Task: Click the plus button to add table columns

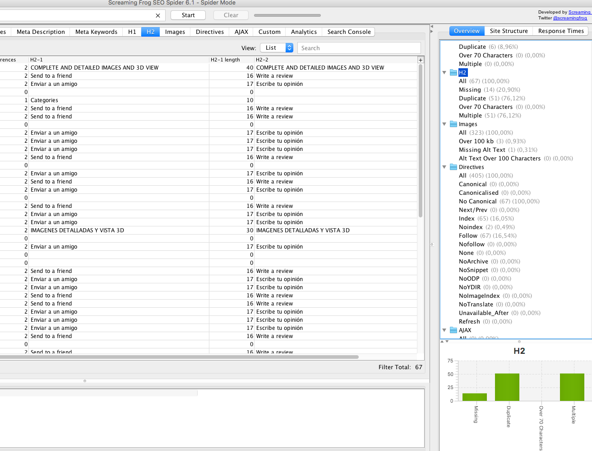Action: (x=421, y=60)
